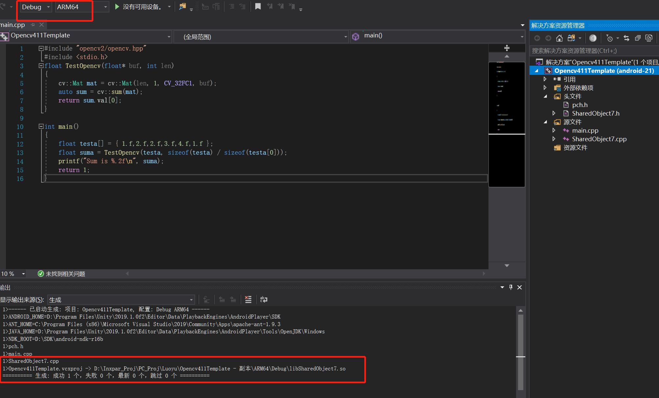
Task: Click Collapse All in Solution Explorer
Action: click(x=638, y=38)
